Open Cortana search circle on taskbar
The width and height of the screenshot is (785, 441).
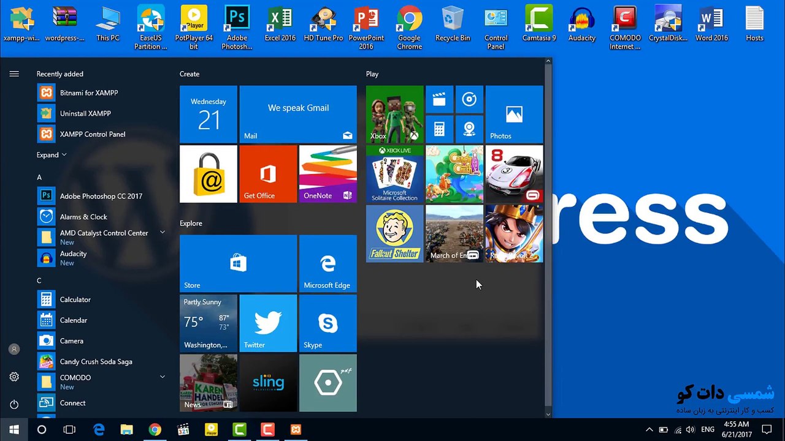click(42, 430)
